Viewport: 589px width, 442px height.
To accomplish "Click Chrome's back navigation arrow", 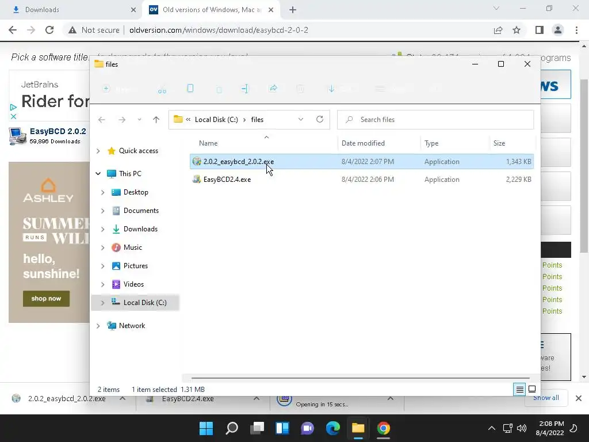I will coord(13,30).
